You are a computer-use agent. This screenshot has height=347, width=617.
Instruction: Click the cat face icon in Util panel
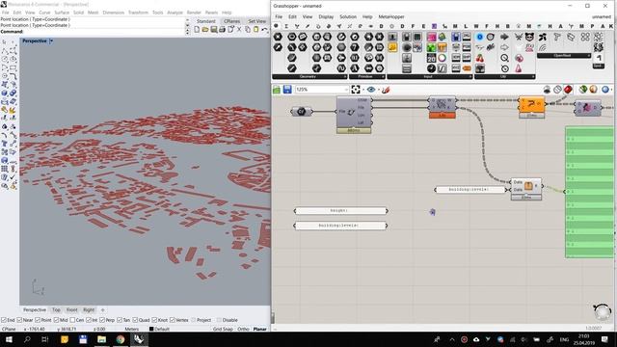[x=529, y=37]
